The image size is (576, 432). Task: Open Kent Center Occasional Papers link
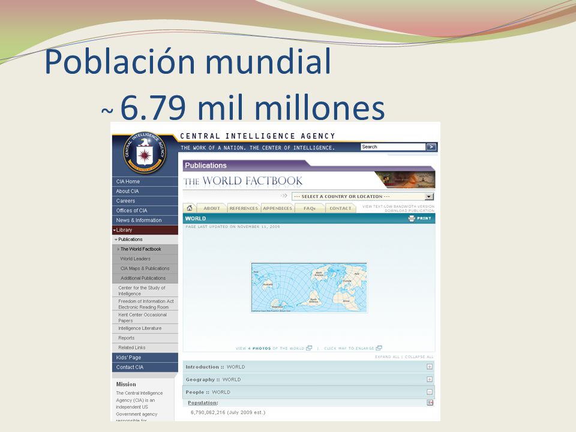[x=145, y=317]
